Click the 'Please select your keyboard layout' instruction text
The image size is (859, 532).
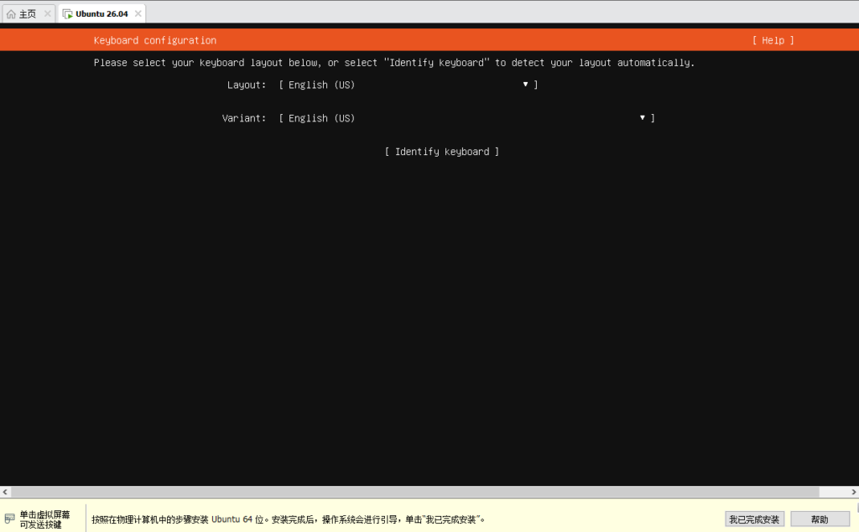click(x=394, y=63)
